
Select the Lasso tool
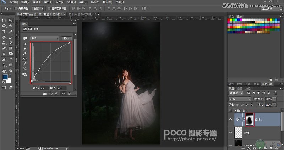pyautogui.click(x=4, y=26)
